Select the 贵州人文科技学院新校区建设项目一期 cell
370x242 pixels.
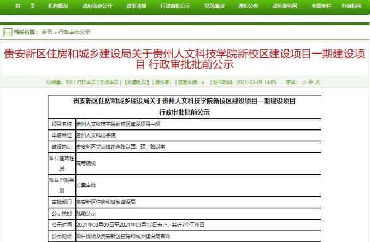[198, 124]
